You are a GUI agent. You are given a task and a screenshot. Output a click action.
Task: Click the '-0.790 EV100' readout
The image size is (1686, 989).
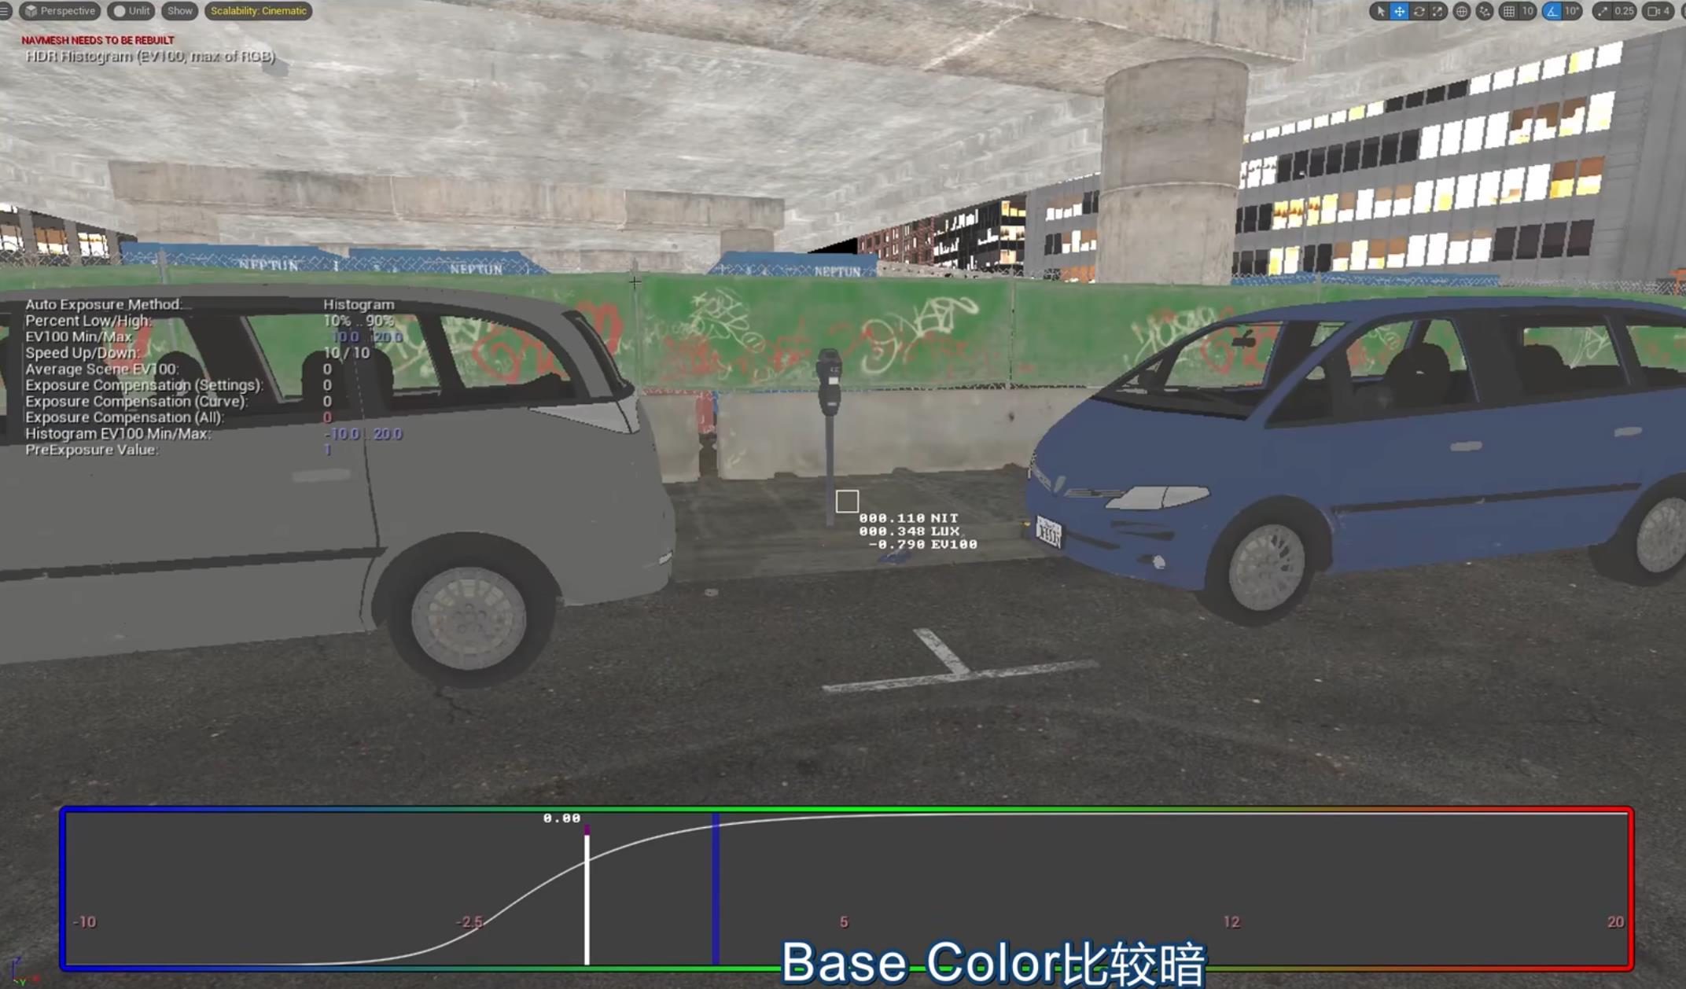click(x=922, y=544)
